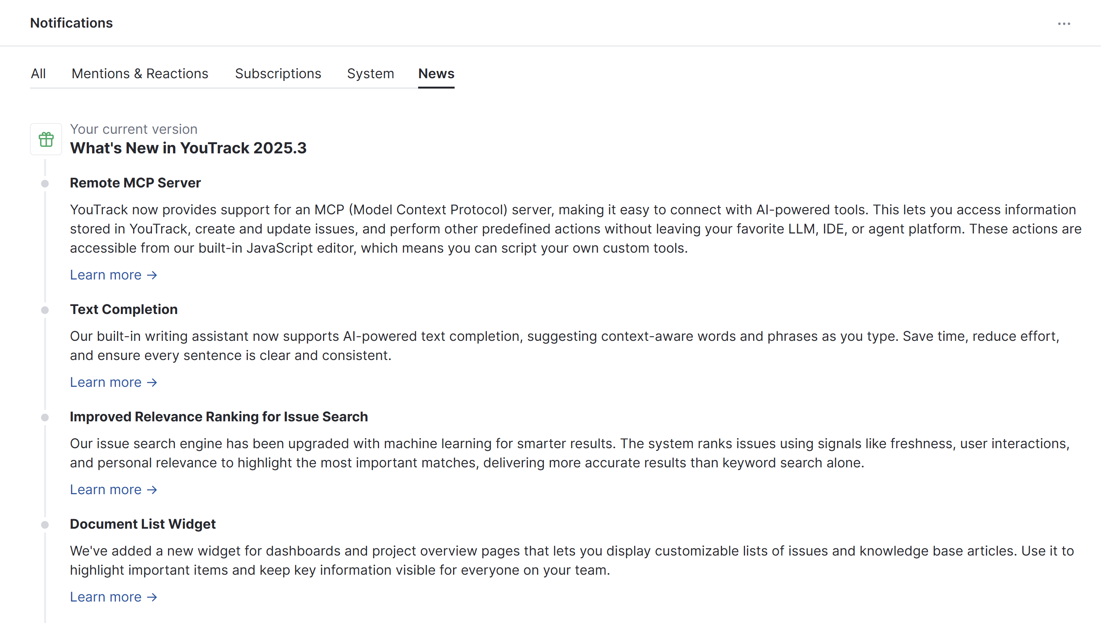
Task: Click the timeline dot beside Document List Widget
Action: (x=45, y=525)
